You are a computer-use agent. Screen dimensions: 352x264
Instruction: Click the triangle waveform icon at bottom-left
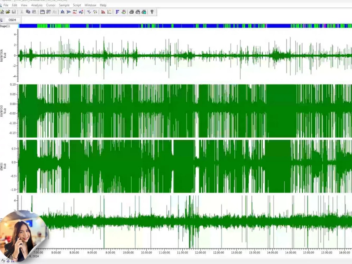(3, 260)
